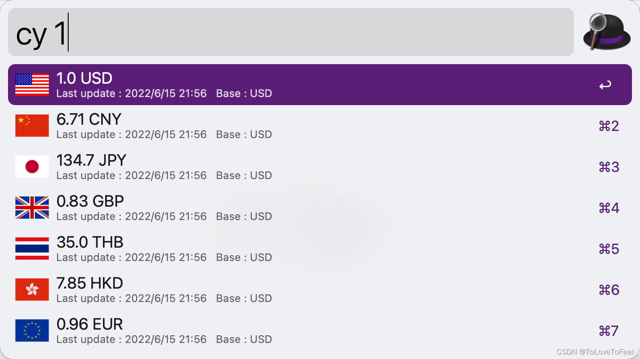Select the 7.85 HKD result
The width and height of the screenshot is (640, 359).
(320, 290)
